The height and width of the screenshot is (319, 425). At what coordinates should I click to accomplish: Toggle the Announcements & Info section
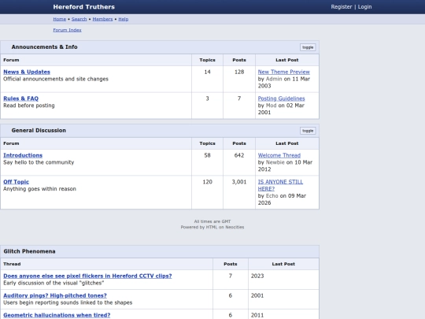pyautogui.click(x=308, y=47)
